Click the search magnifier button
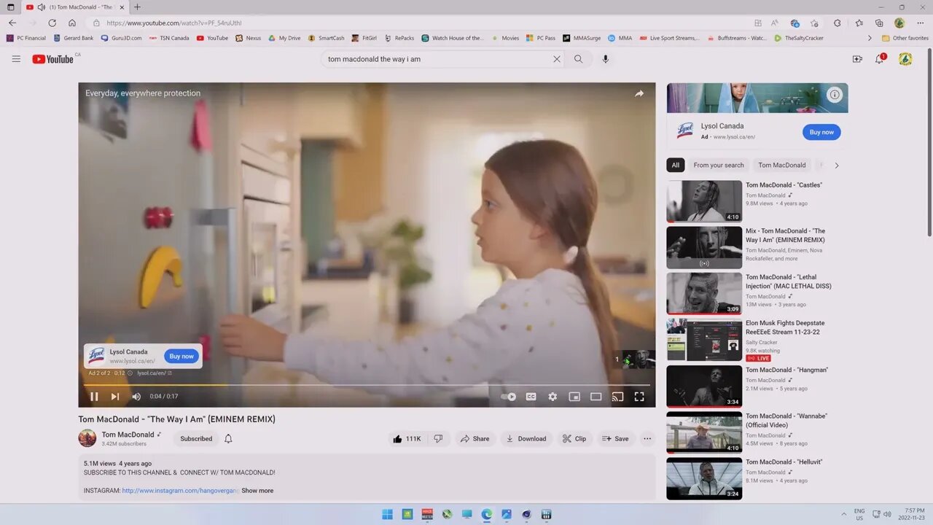Image resolution: width=933 pixels, height=525 pixels. pos(578,59)
